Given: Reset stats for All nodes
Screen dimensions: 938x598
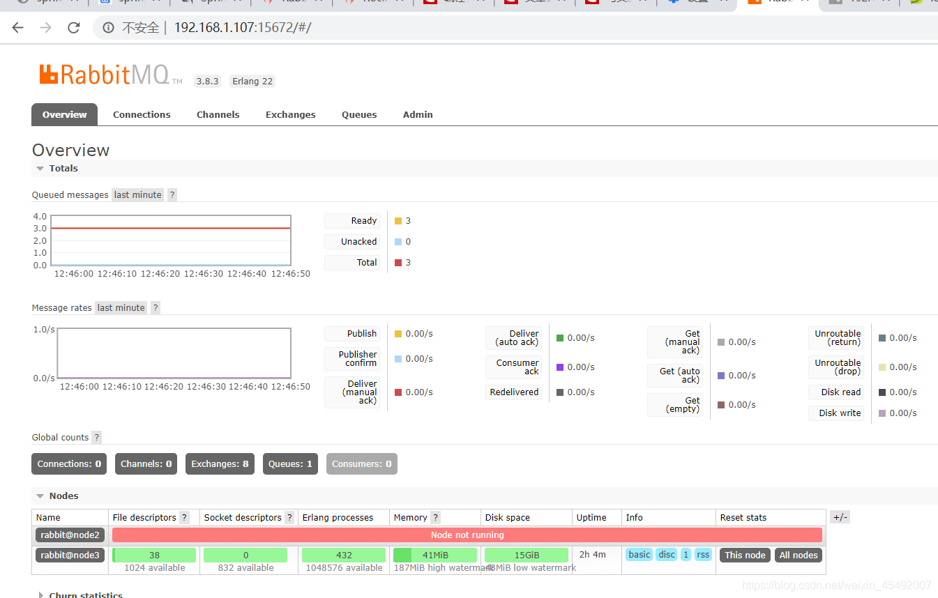Looking at the screenshot, I should [x=799, y=555].
